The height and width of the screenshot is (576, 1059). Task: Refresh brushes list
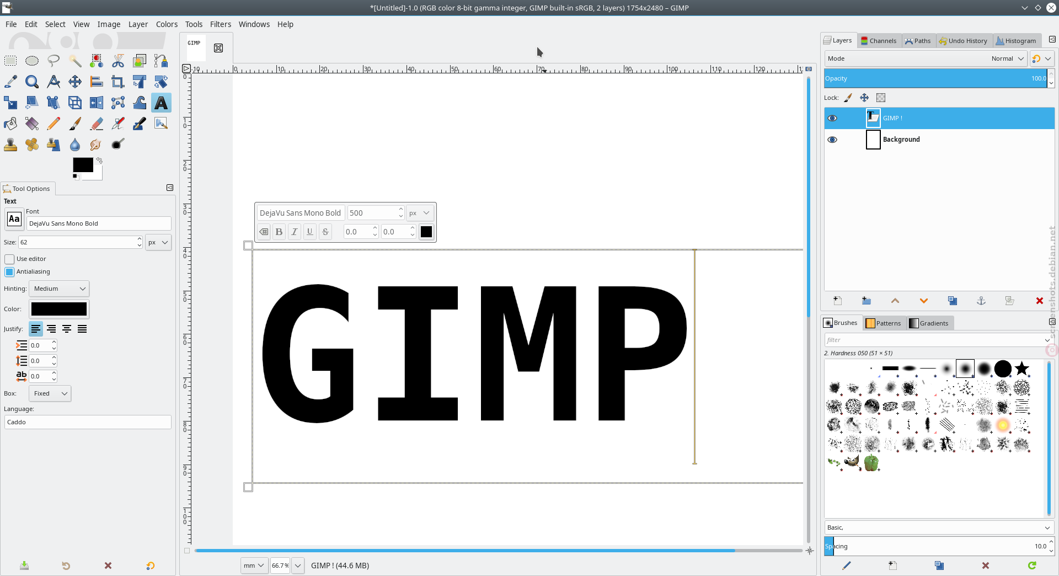coord(1032,566)
